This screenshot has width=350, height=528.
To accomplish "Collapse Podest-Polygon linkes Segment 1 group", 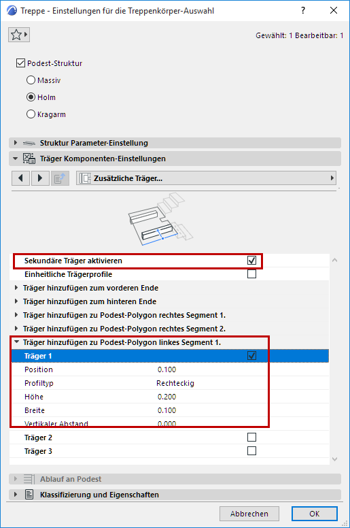I will (16, 342).
